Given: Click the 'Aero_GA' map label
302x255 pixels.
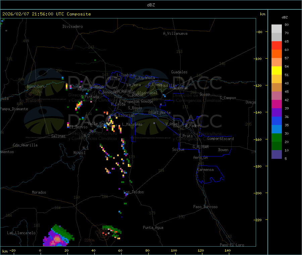Looking at the screenshot, I should [x=201, y=157].
